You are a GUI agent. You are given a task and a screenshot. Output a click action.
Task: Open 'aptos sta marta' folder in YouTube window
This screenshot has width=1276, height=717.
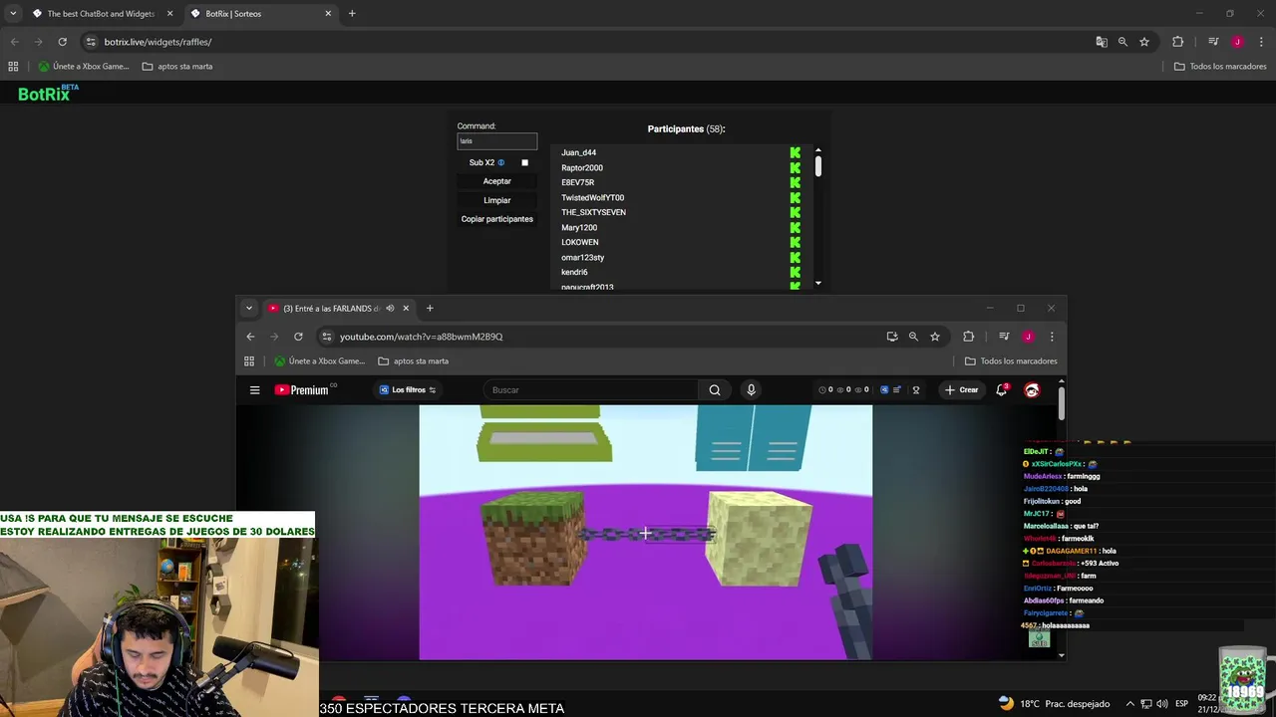coord(413,361)
